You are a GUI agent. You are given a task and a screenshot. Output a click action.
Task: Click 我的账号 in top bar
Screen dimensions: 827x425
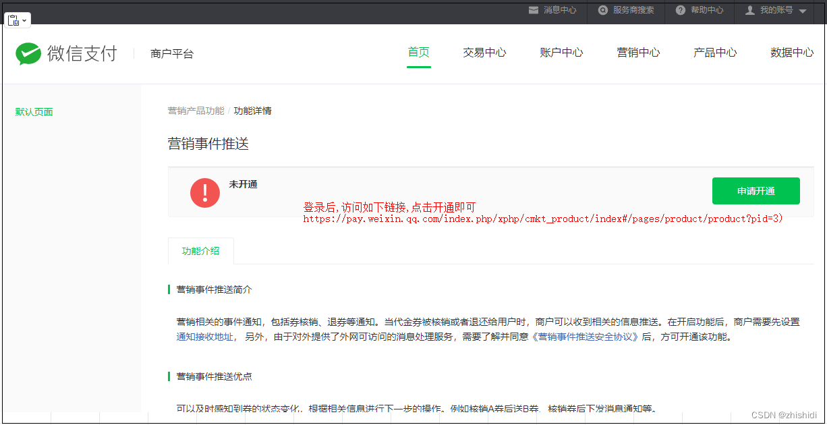coord(776,10)
